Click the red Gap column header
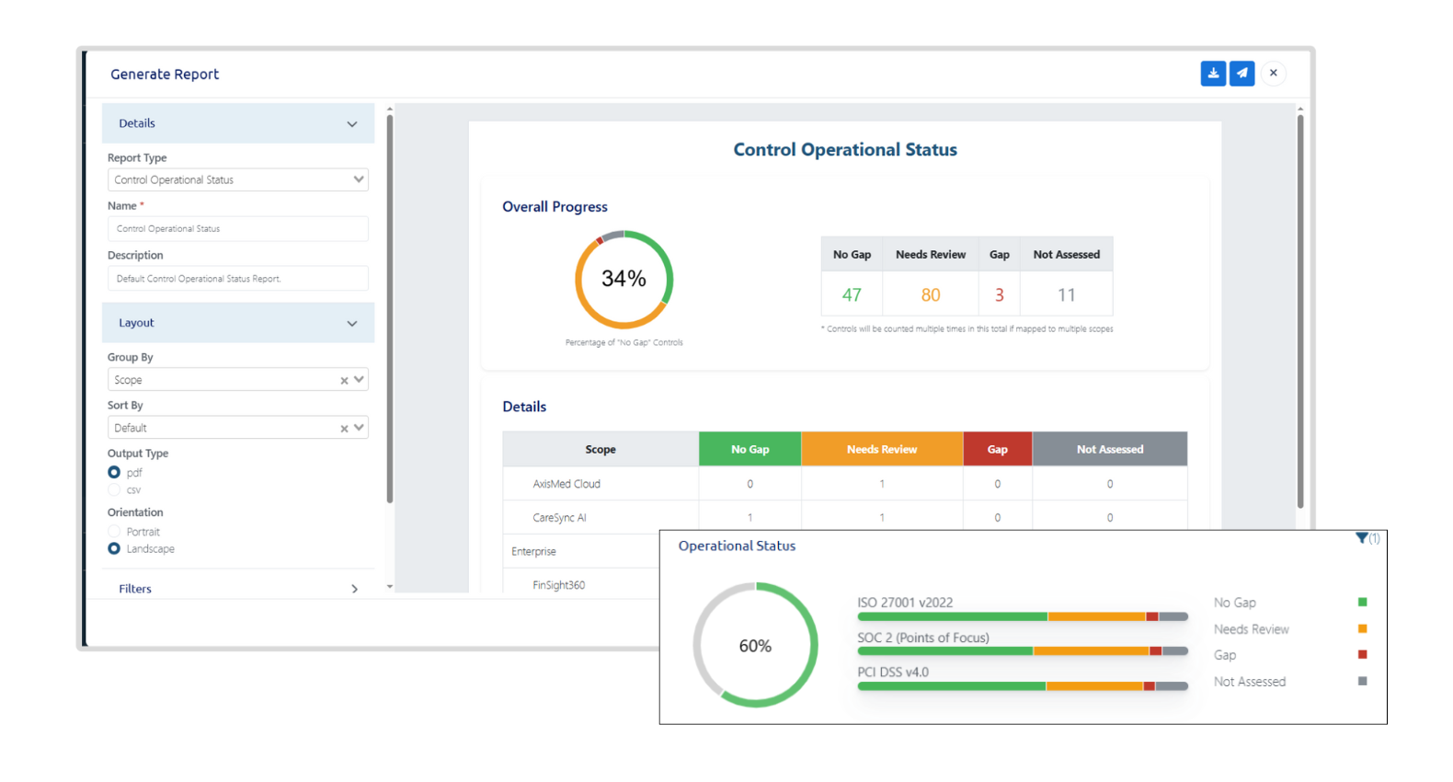1453x782 pixels. coord(998,449)
